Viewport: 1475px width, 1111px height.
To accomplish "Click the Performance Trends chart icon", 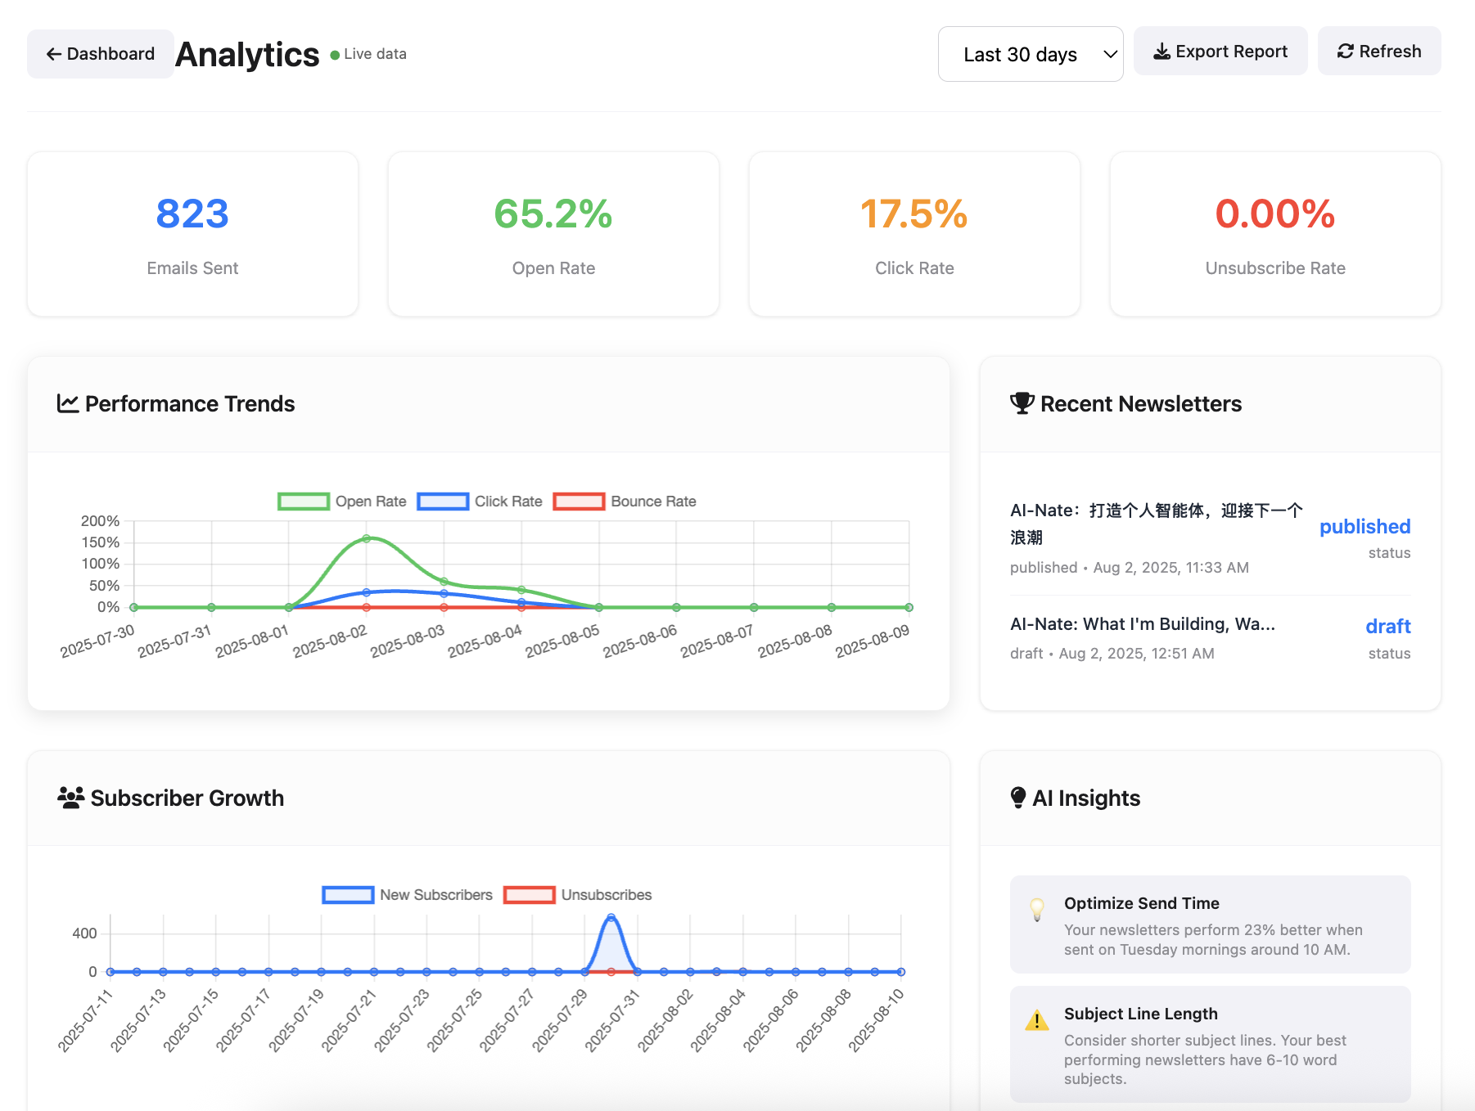I will click(69, 403).
